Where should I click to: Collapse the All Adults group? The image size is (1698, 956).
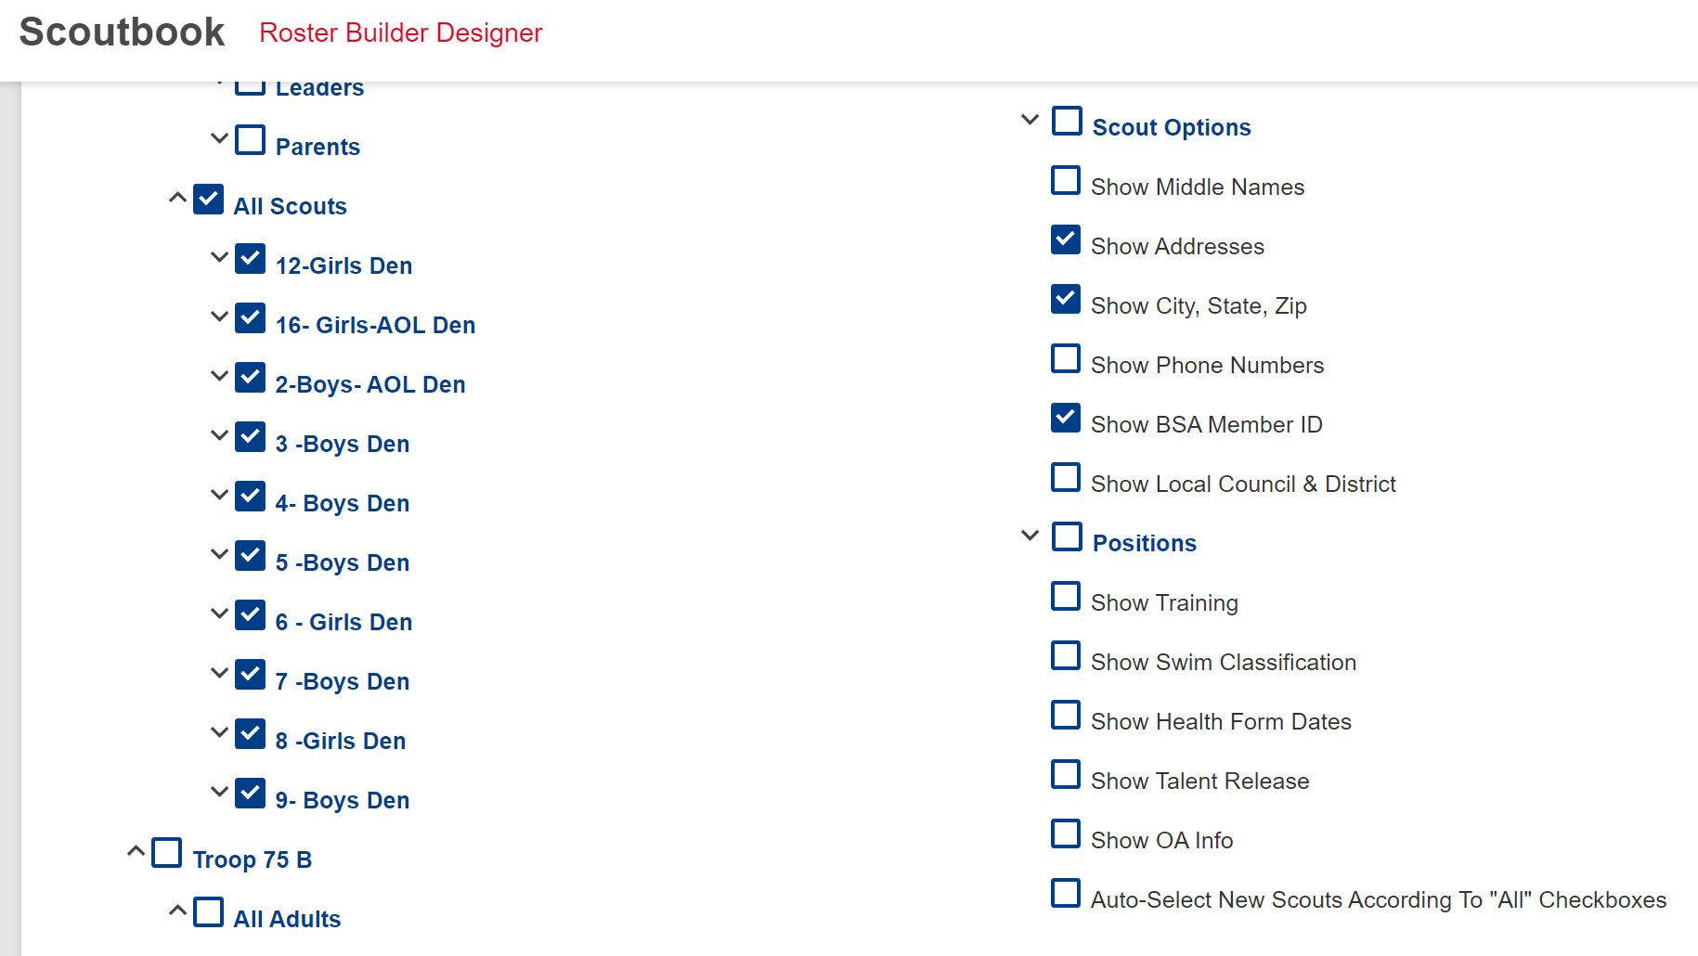[x=177, y=911]
